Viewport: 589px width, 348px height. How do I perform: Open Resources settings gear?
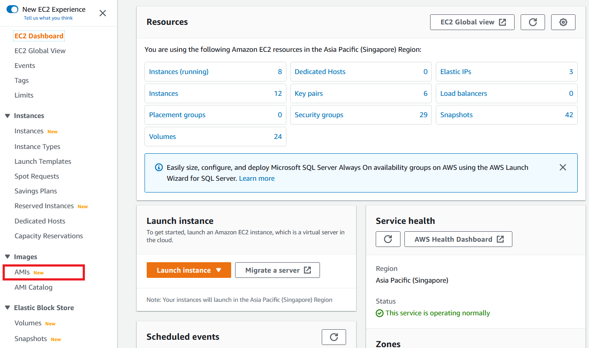tap(563, 22)
